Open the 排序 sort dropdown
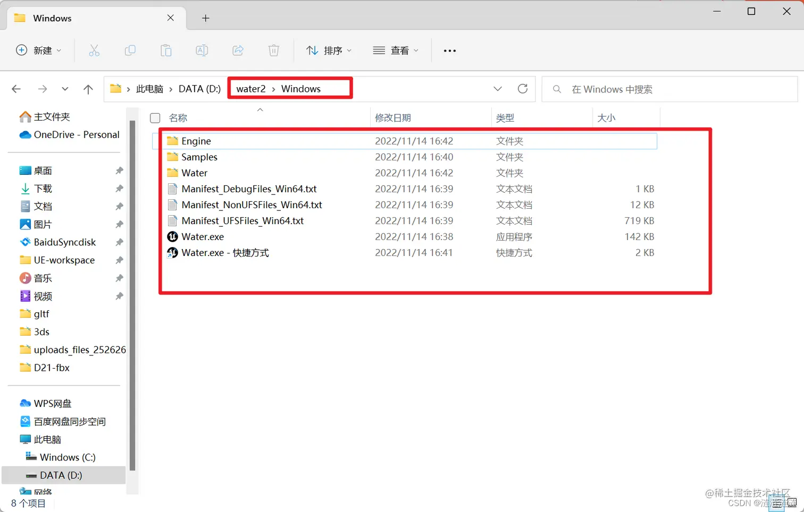Viewport: 804px width, 512px height. (329, 50)
